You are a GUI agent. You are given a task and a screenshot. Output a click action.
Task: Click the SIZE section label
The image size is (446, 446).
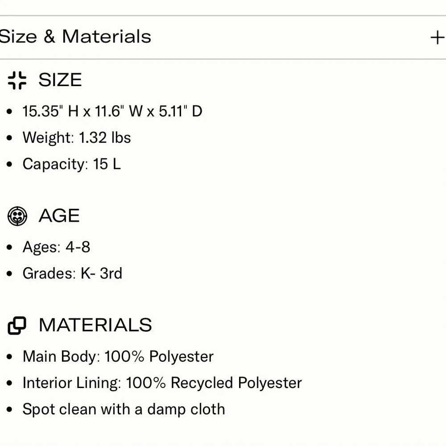(60, 80)
